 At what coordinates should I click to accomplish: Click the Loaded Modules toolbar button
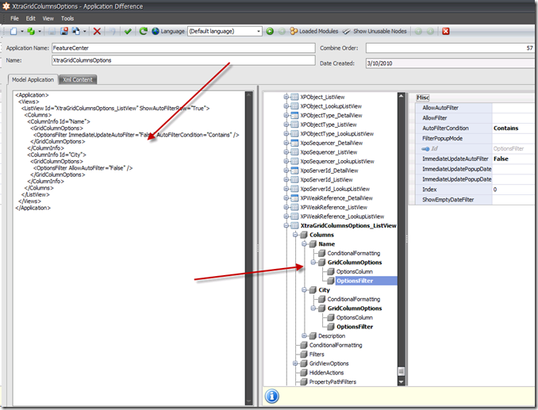(314, 31)
